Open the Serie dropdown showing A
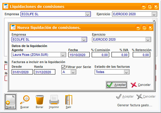 [x=73, y=72]
